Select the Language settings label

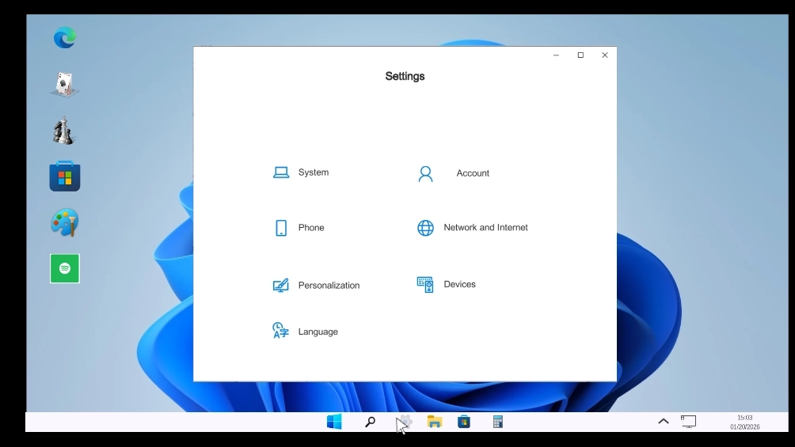[x=318, y=332]
